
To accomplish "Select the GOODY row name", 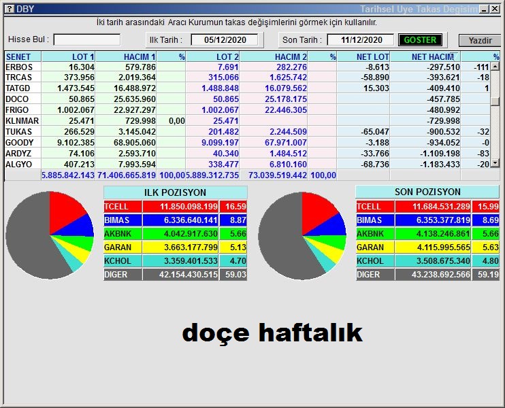I will (x=19, y=142).
